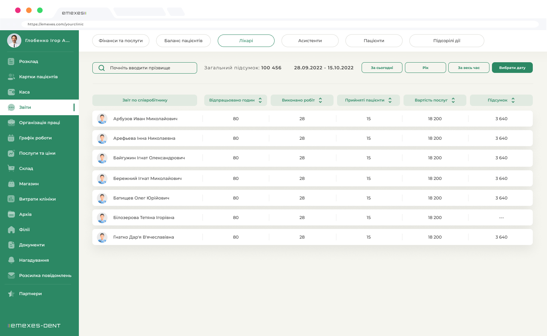Focus the surname search field

[145, 68]
